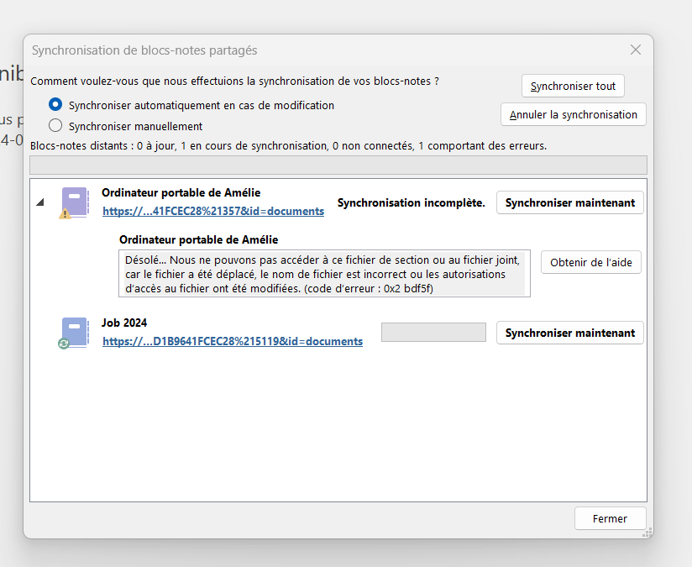
Task: Click the bold Ordinateur portable de Amélie section heading above the error
Action: 198,239
